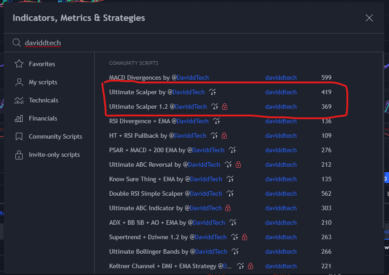Click the search magnifier icon
The height and width of the screenshot is (275, 389).
pos(17,43)
